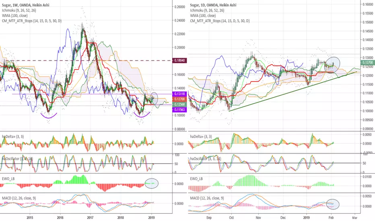Click Oct on the daily time axis

231,218
